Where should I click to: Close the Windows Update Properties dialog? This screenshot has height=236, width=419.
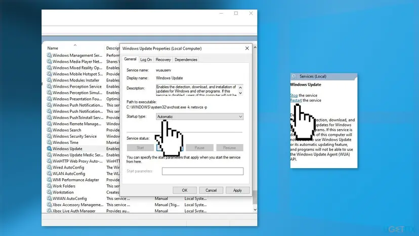tap(247, 49)
